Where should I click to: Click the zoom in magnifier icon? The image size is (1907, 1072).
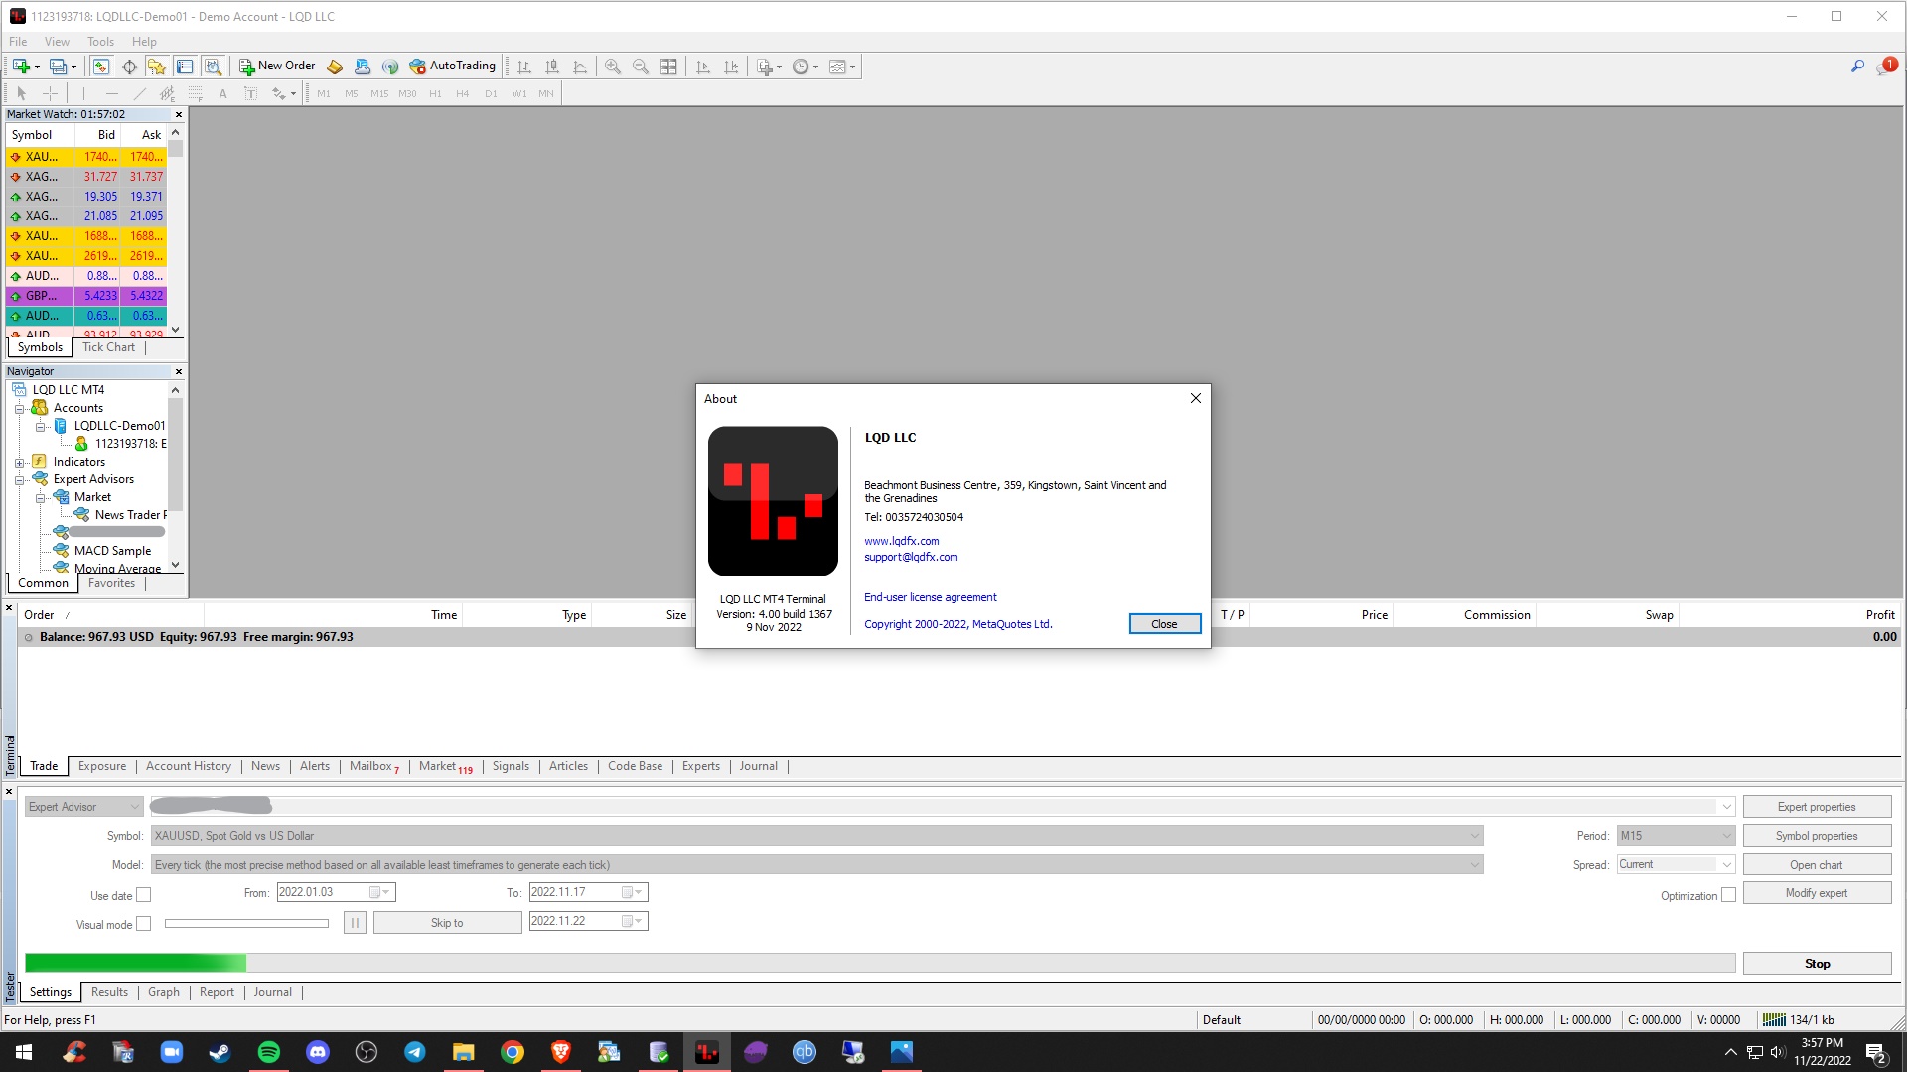(x=613, y=67)
